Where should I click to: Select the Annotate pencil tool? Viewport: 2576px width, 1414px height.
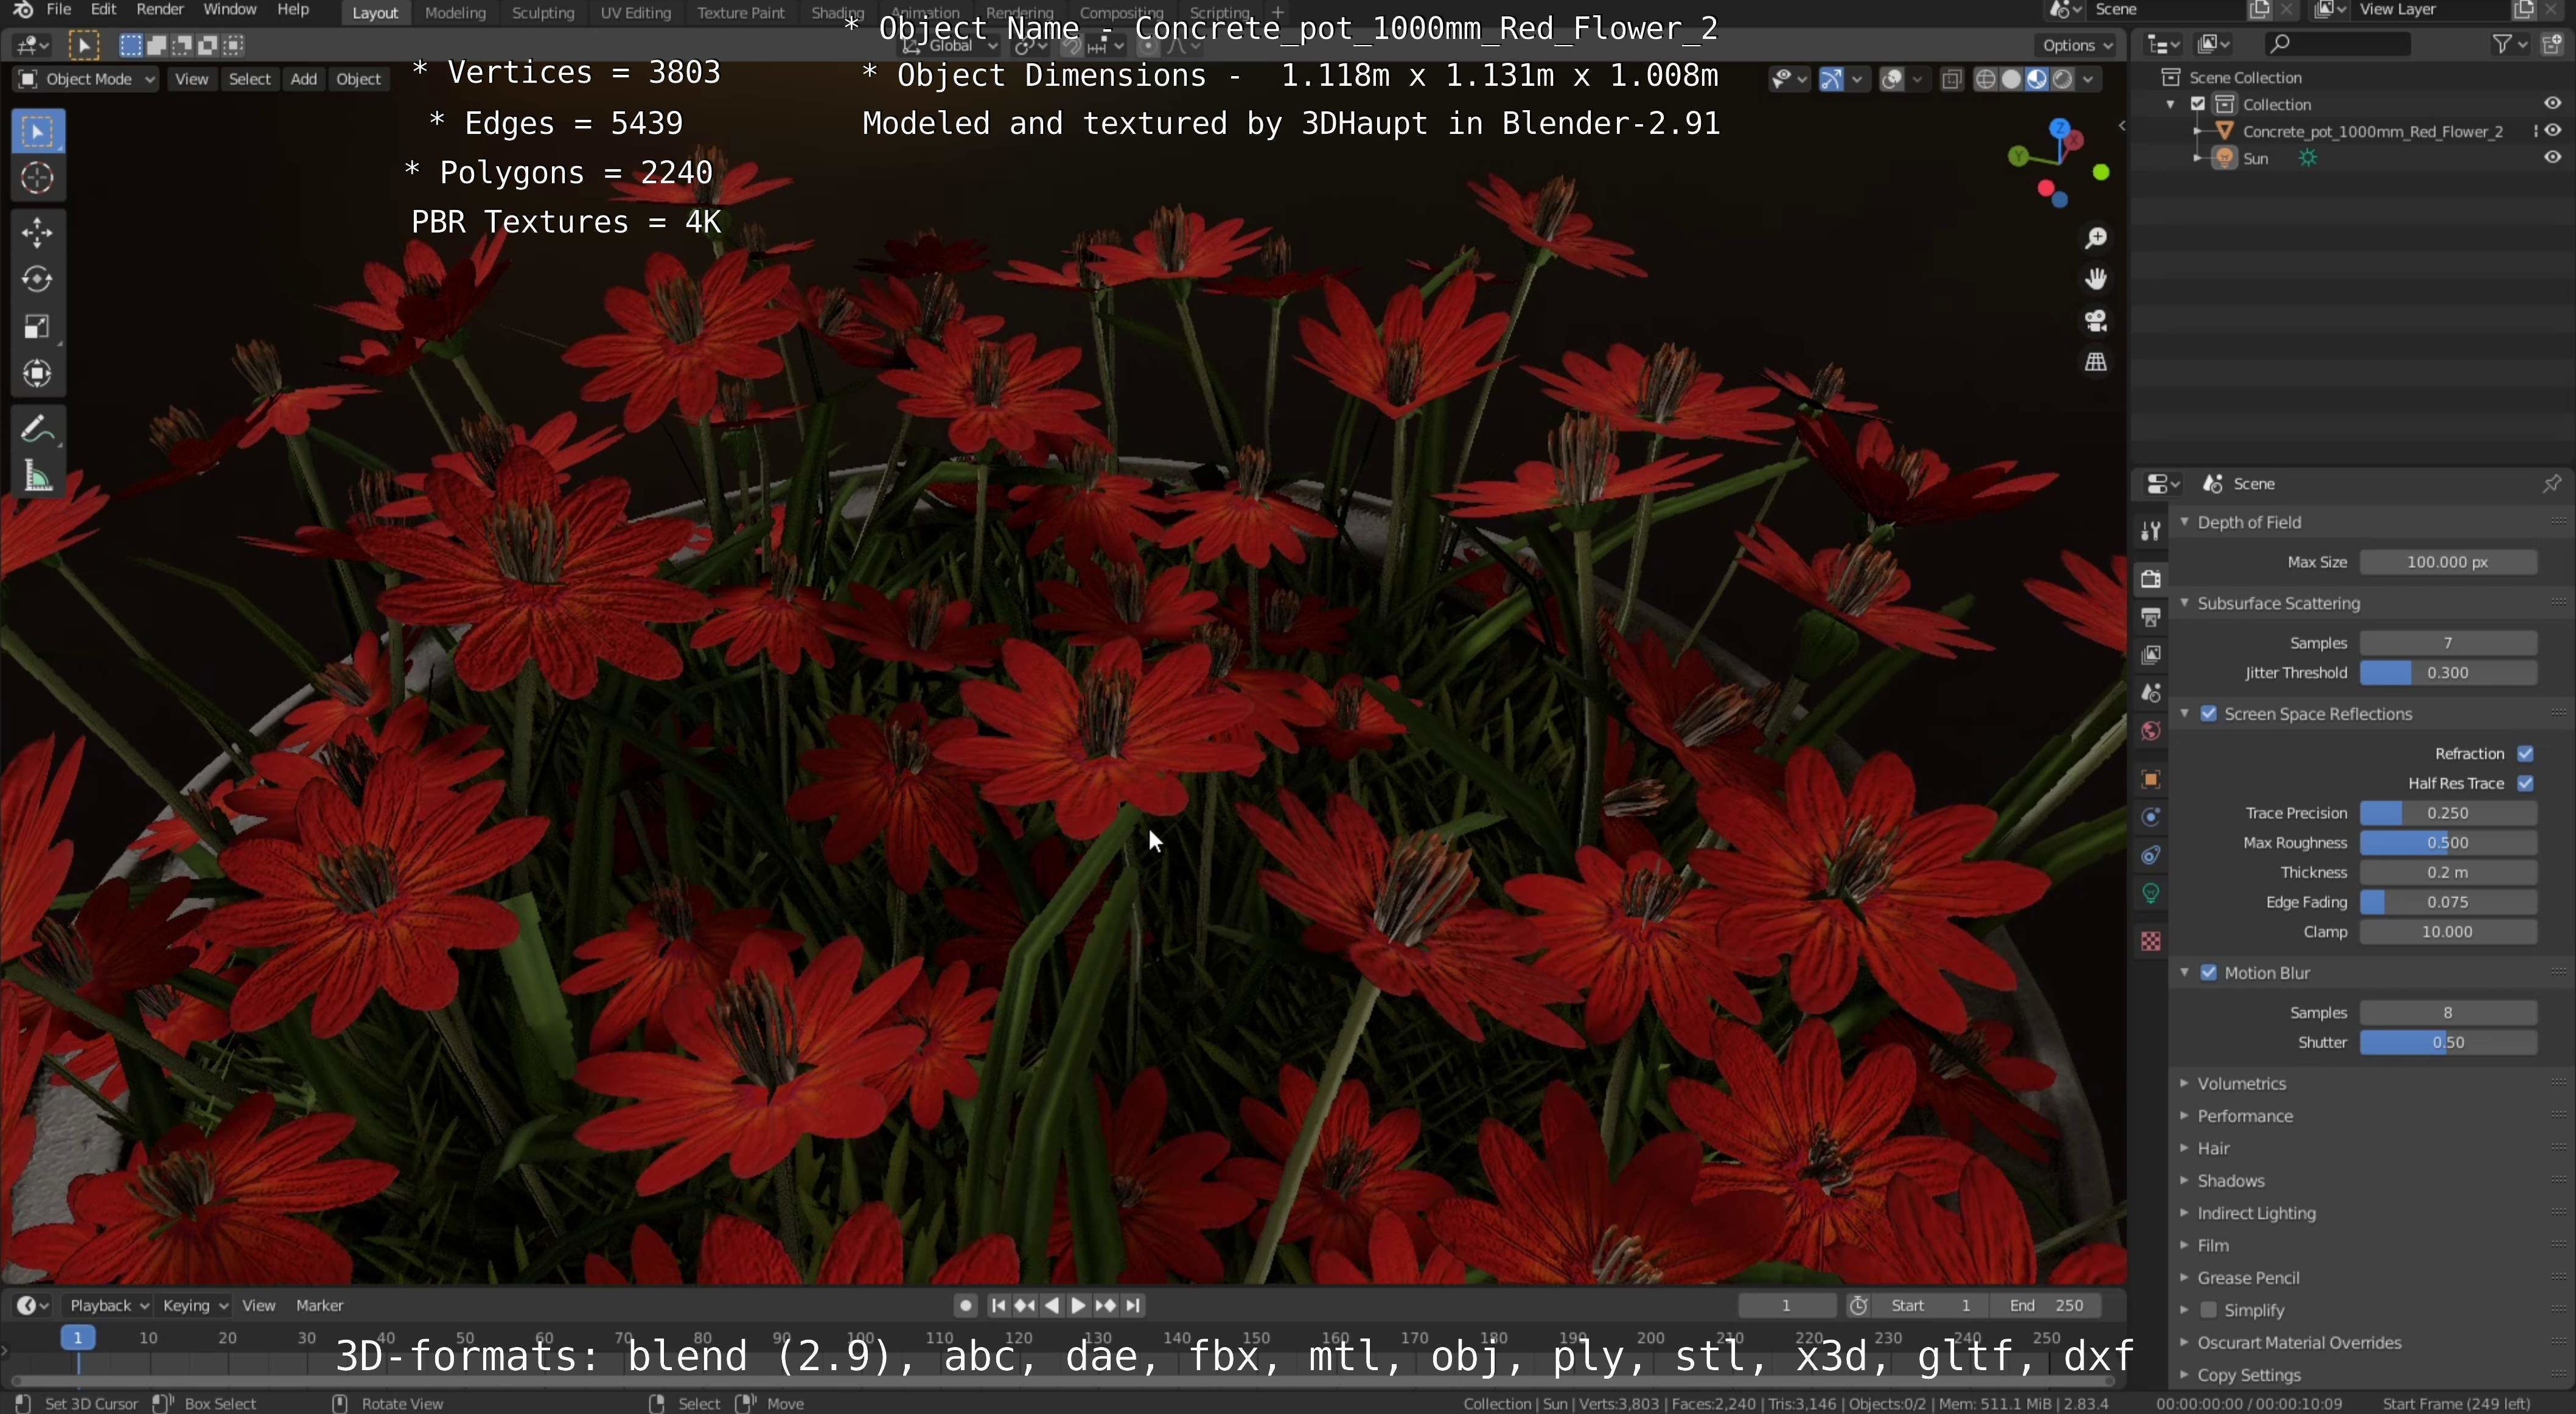(38, 430)
